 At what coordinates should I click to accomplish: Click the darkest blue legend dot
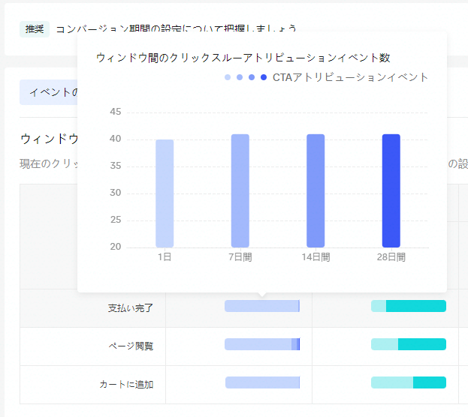264,77
